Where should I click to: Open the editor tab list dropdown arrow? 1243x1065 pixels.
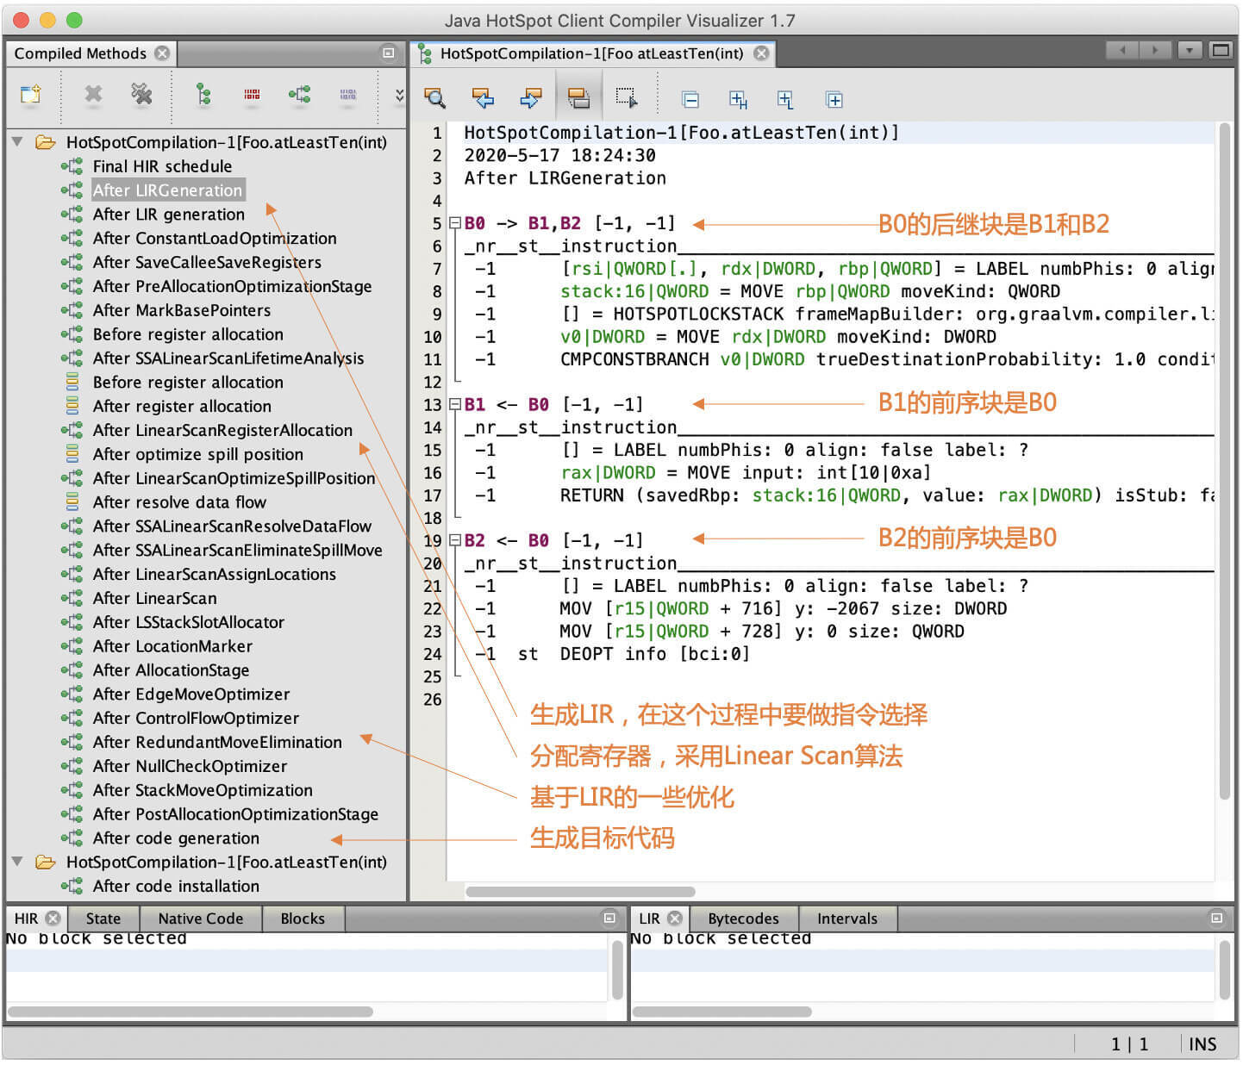point(1190,51)
